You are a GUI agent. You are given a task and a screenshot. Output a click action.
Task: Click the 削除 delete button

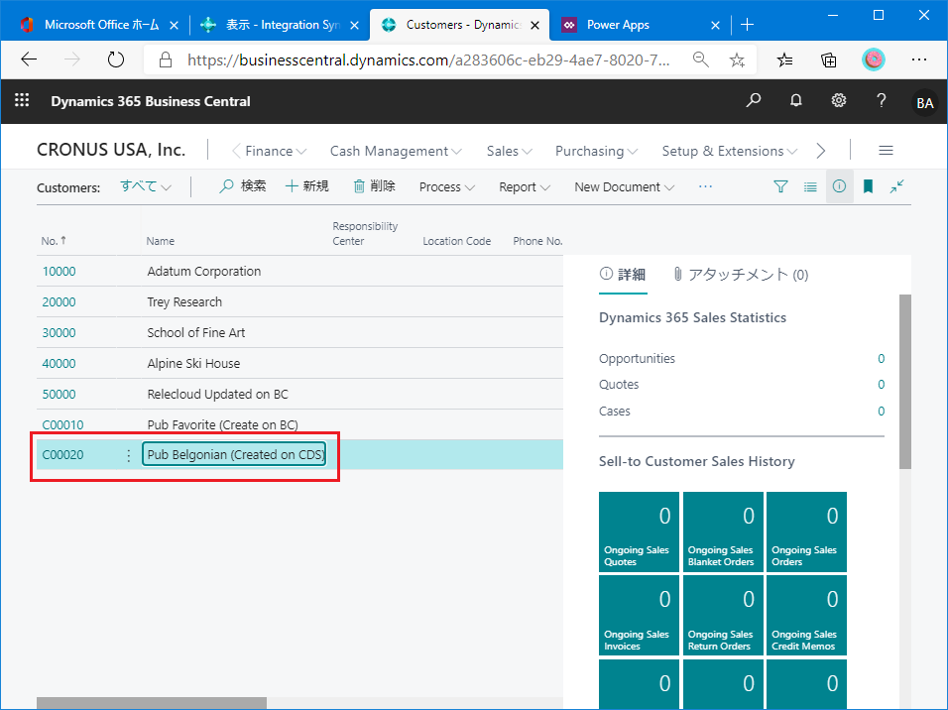374,186
